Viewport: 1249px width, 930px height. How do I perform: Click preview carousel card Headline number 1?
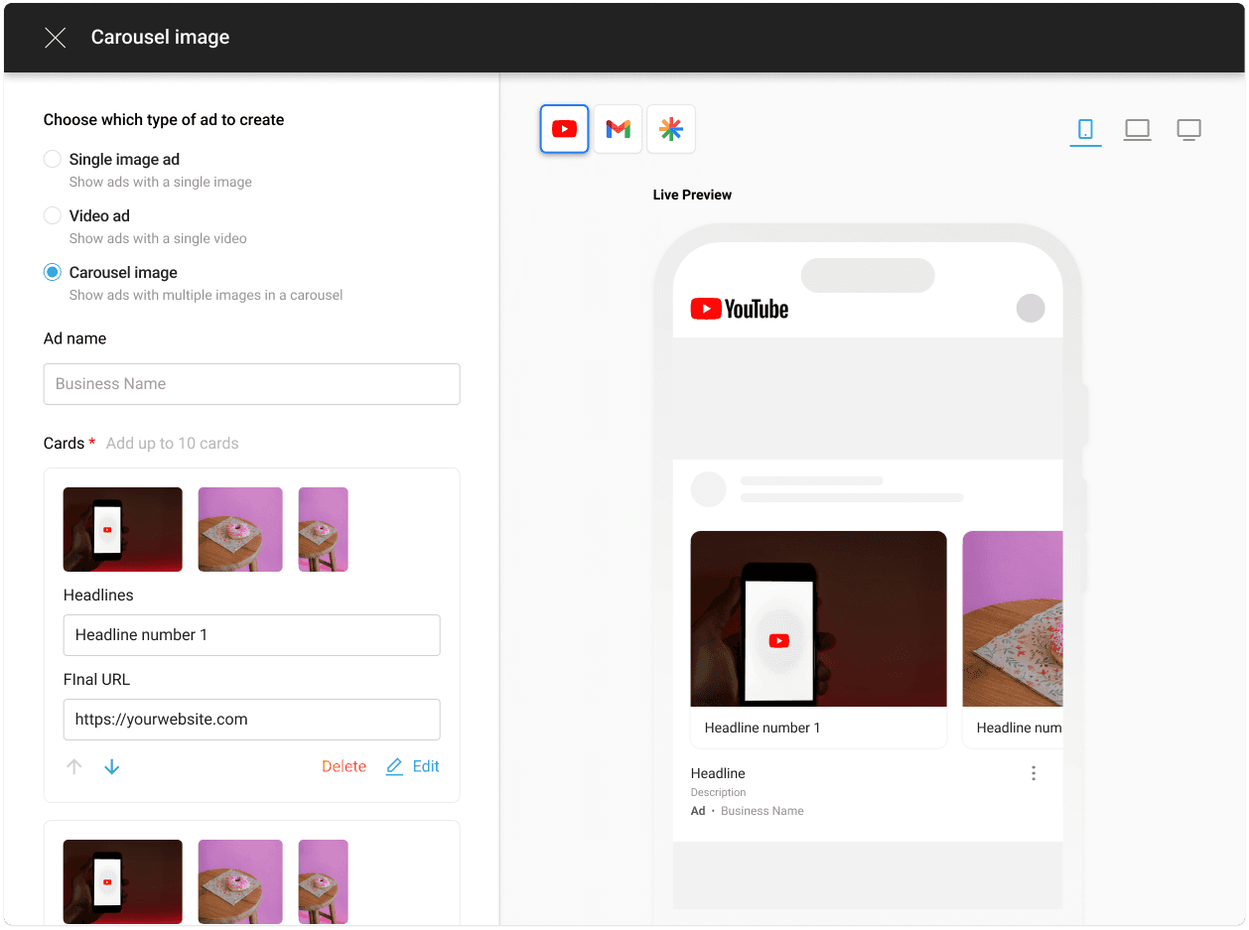click(818, 639)
